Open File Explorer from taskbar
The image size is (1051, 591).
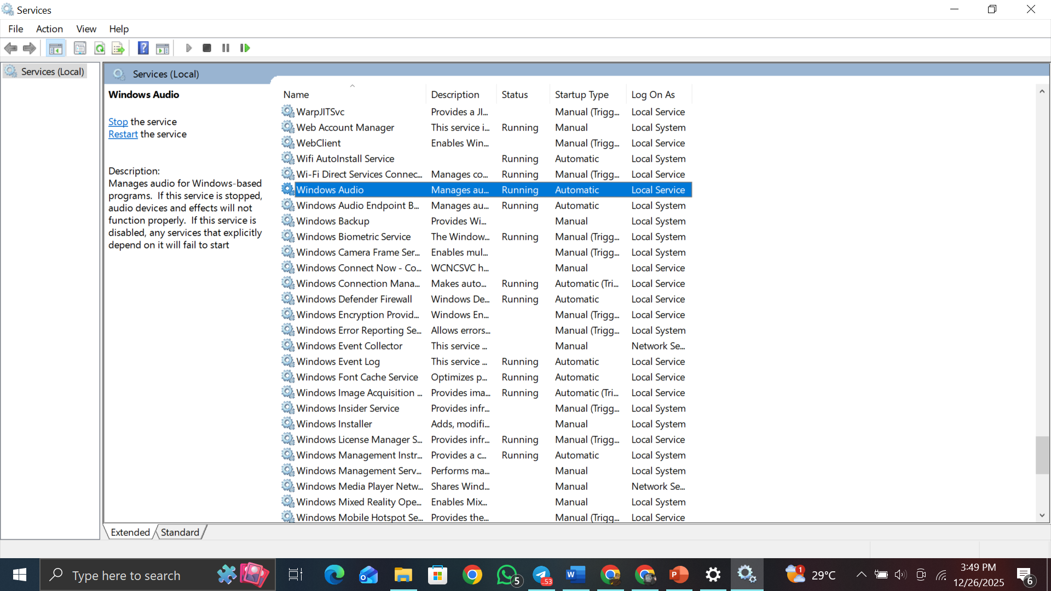coord(403,575)
